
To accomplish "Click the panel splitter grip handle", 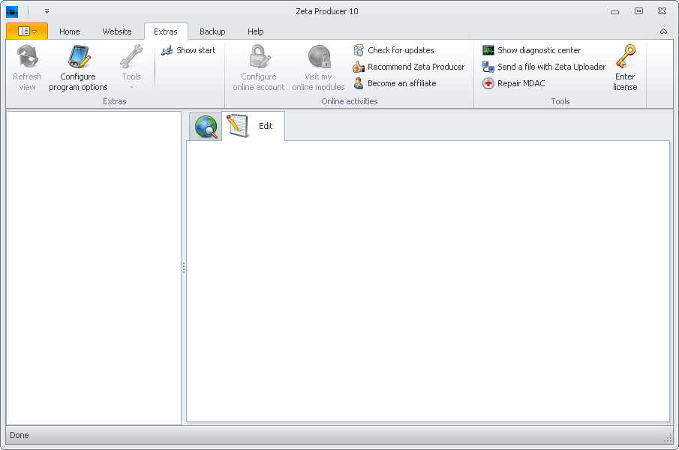I will point(184,268).
